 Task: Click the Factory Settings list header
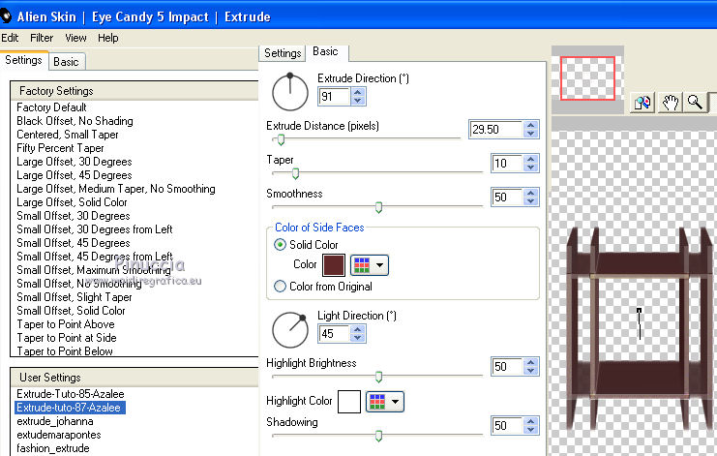(134, 91)
